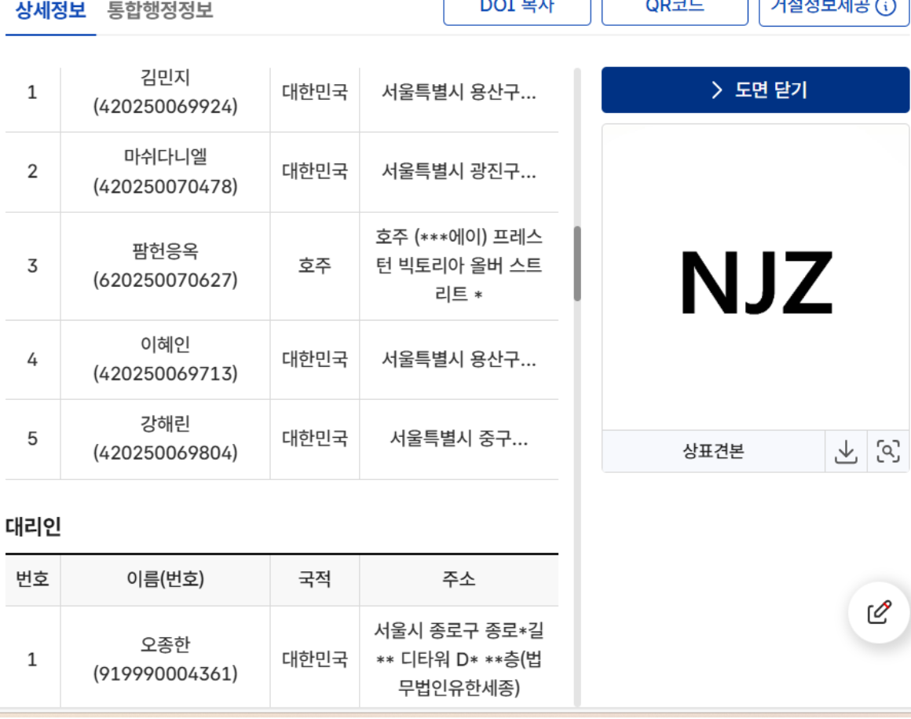This screenshot has height=719, width=911.
Task: Open the 통합행정정보 tab
Action: tap(160, 11)
